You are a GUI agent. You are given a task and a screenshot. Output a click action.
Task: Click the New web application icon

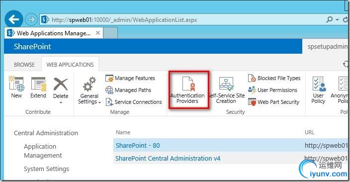coord(16,87)
